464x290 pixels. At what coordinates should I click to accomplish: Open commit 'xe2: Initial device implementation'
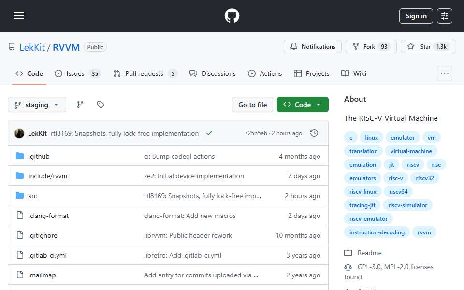[194, 176]
